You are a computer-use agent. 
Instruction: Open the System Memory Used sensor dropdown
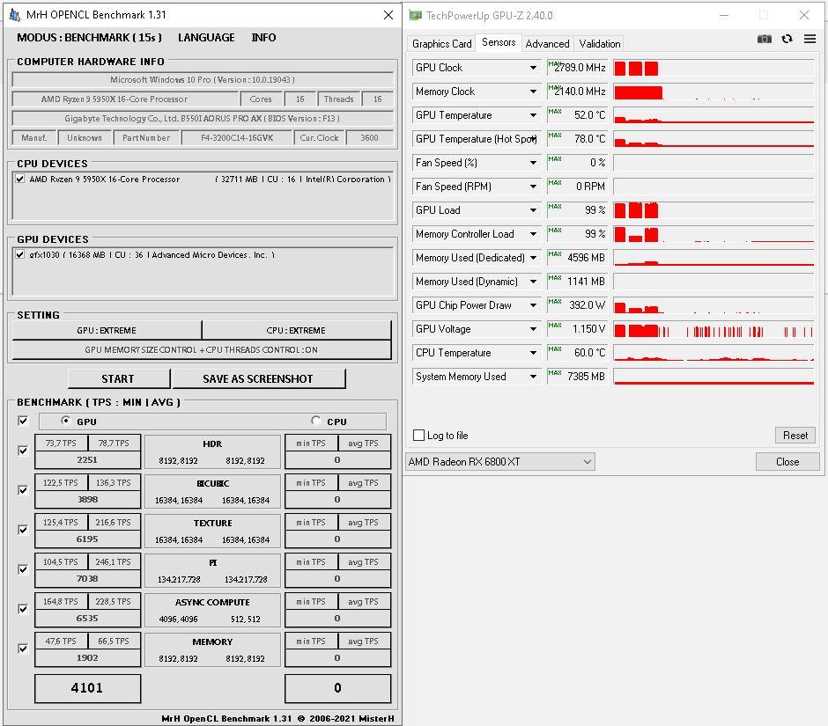[x=533, y=376]
